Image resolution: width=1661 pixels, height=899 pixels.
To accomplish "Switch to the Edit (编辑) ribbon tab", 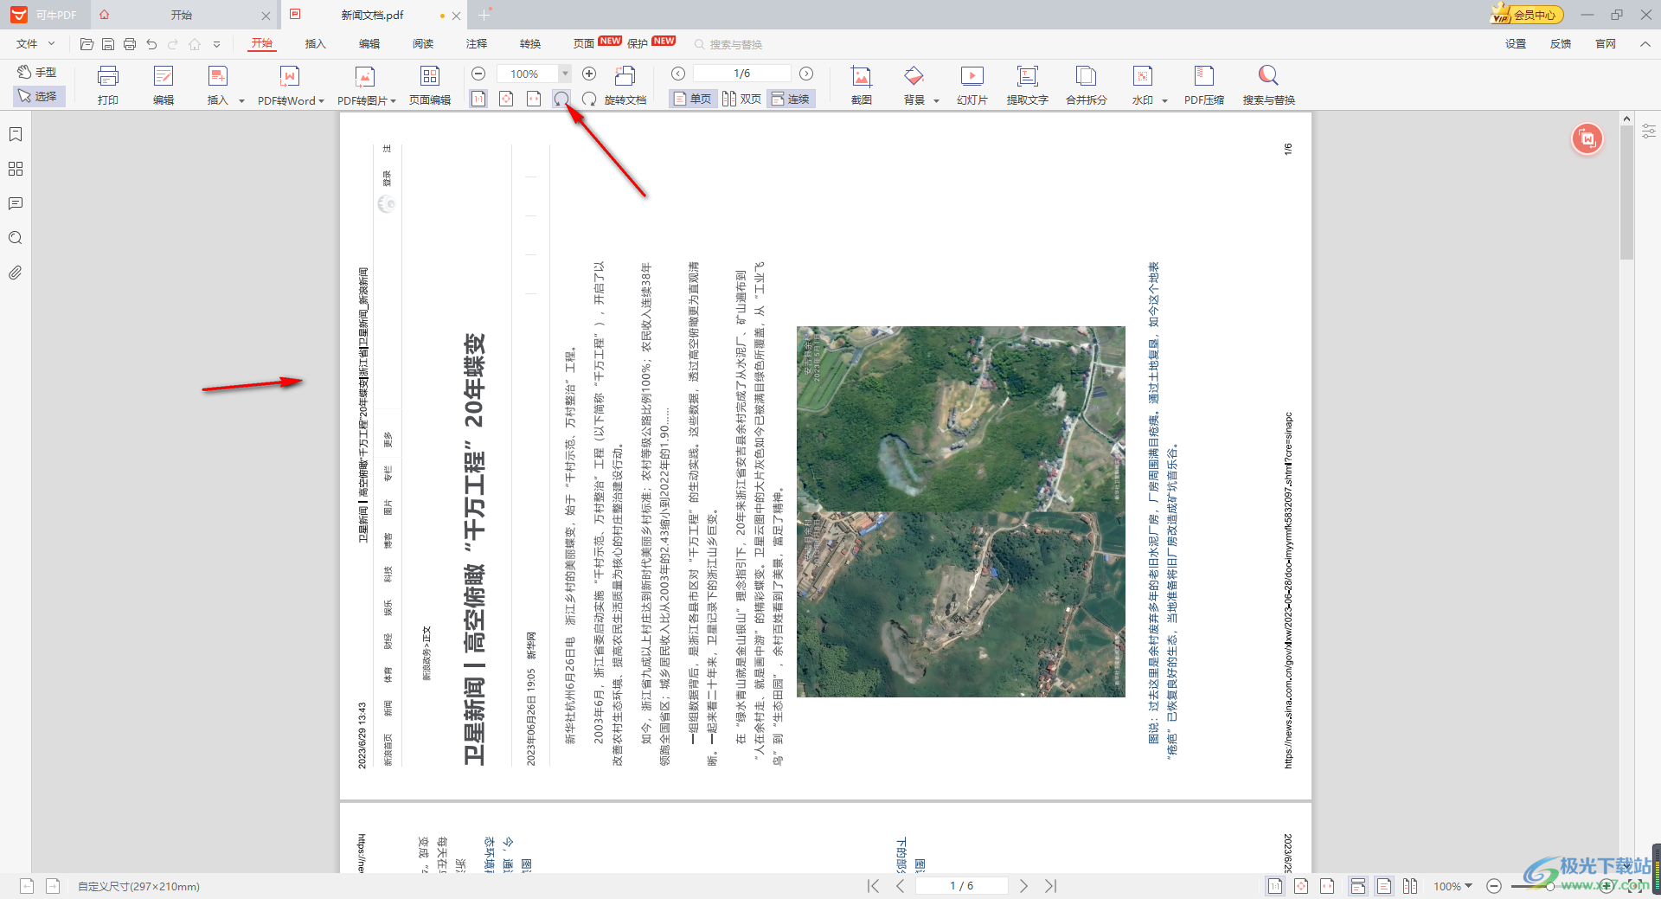I will click(x=369, y=43).
